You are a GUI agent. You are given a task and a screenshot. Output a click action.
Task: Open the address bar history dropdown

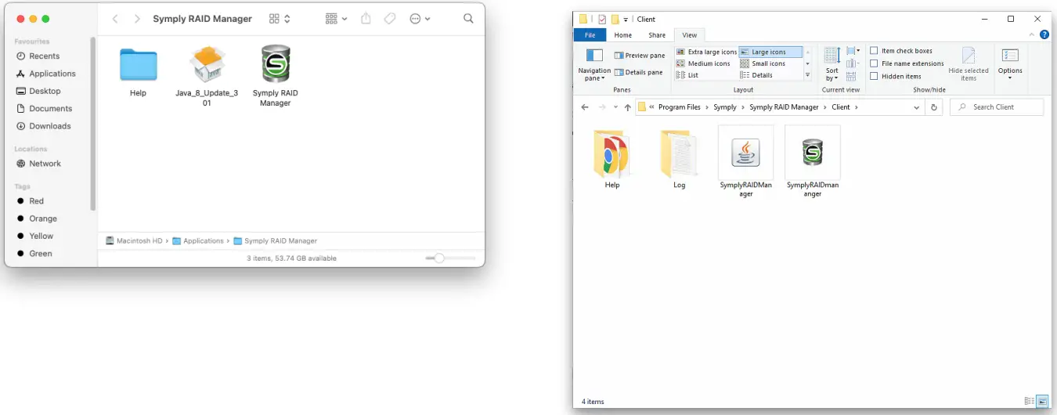[x=917, y=107]
